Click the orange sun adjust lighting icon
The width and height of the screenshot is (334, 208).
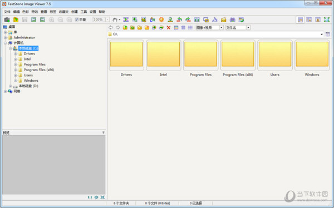click(x=161, y=20)
